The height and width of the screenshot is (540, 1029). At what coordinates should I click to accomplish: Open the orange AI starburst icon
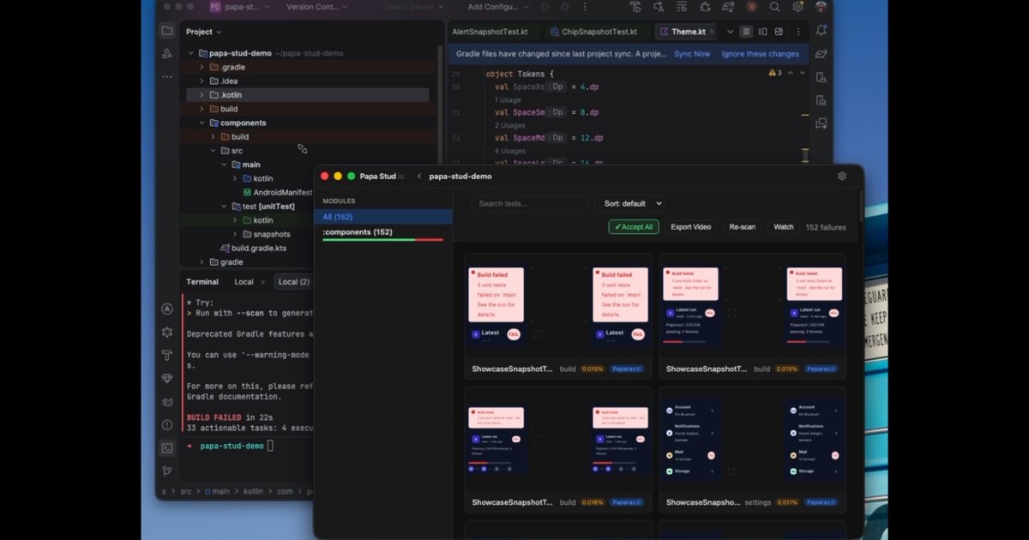(751, 7)
